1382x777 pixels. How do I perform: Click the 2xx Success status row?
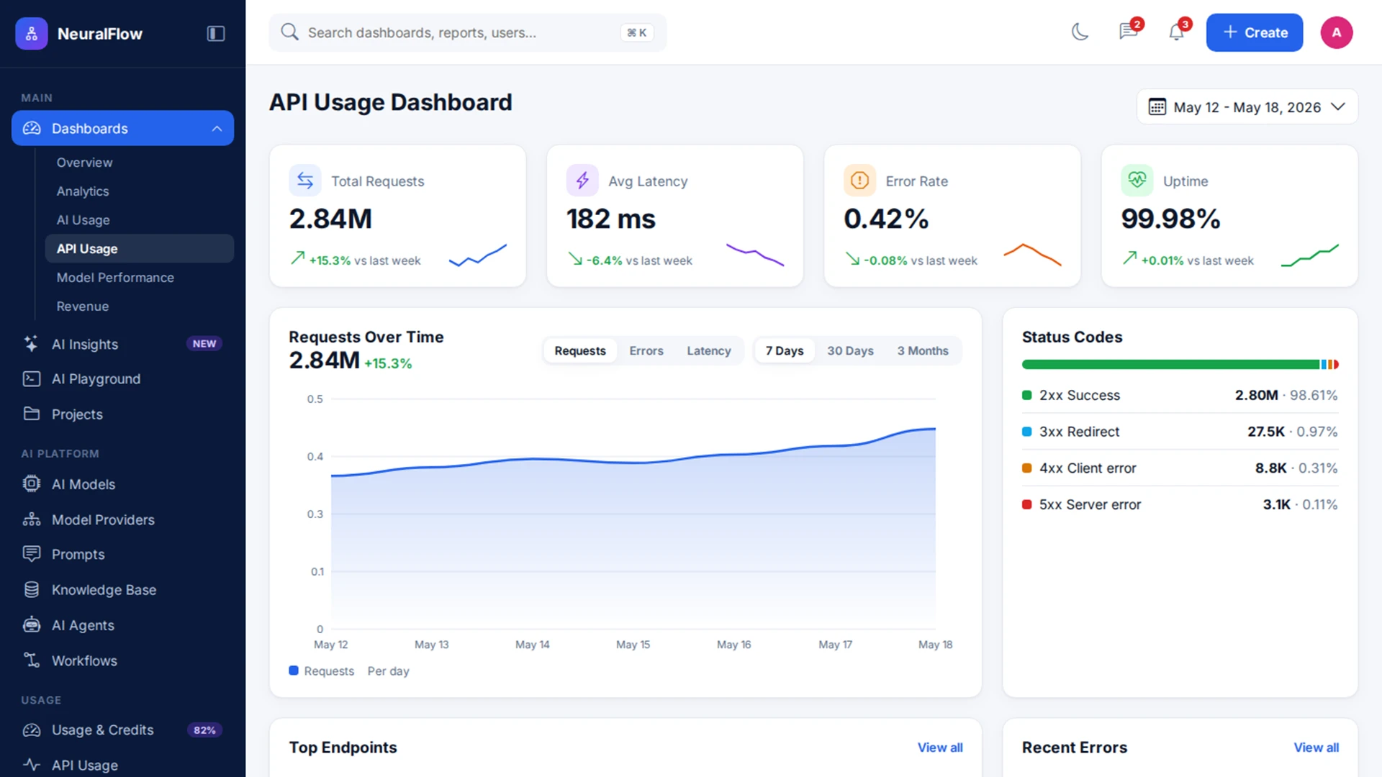1180,395
